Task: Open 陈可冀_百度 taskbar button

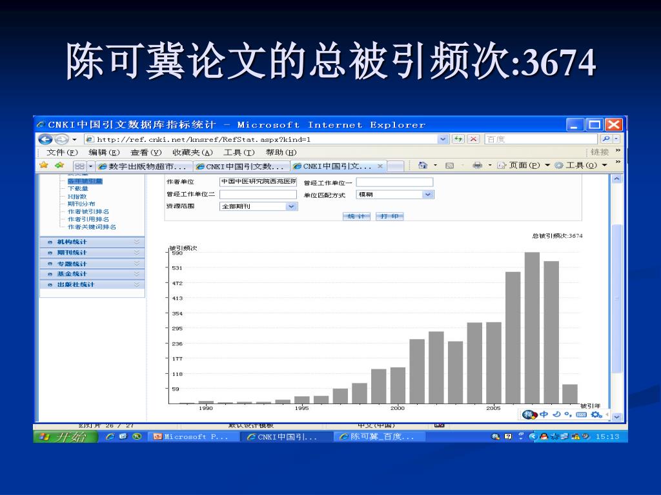Action: point(380,437)
